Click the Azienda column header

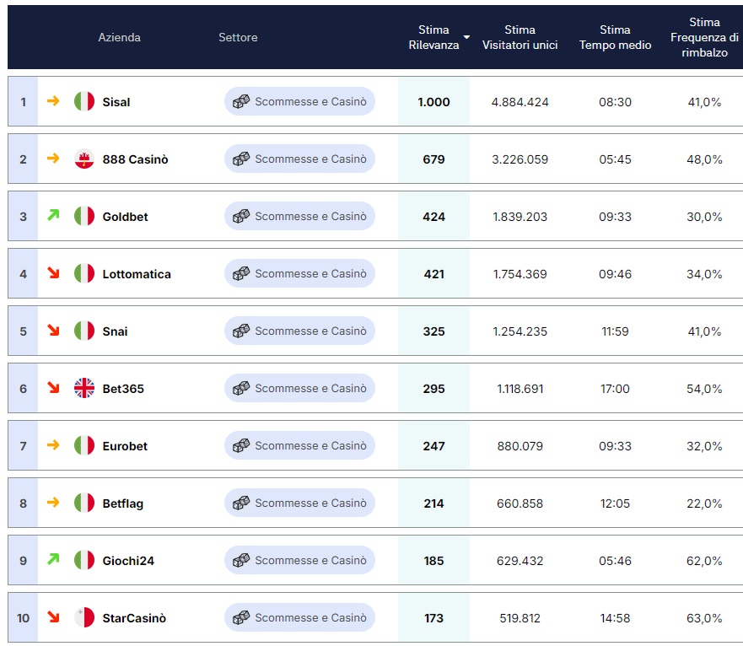(120, 37)
